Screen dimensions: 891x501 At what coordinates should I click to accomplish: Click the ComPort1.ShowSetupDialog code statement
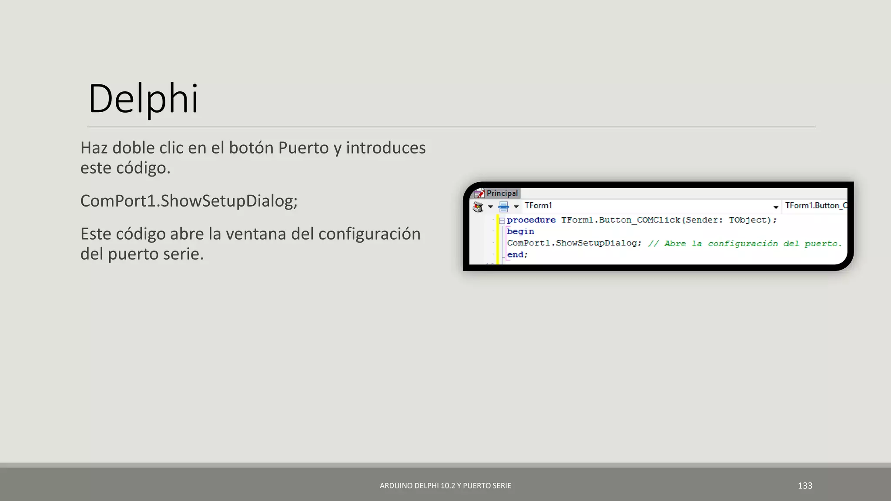coord(574,243)
